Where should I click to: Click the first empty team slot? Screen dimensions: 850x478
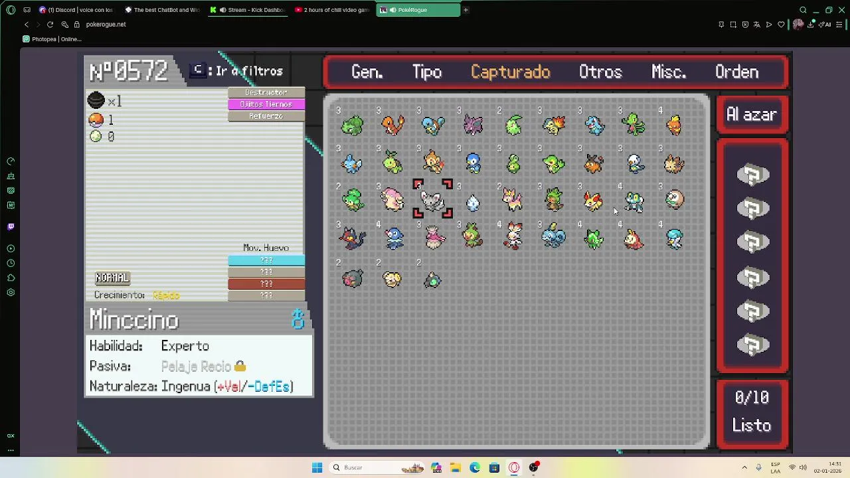[x=752, y=175]
